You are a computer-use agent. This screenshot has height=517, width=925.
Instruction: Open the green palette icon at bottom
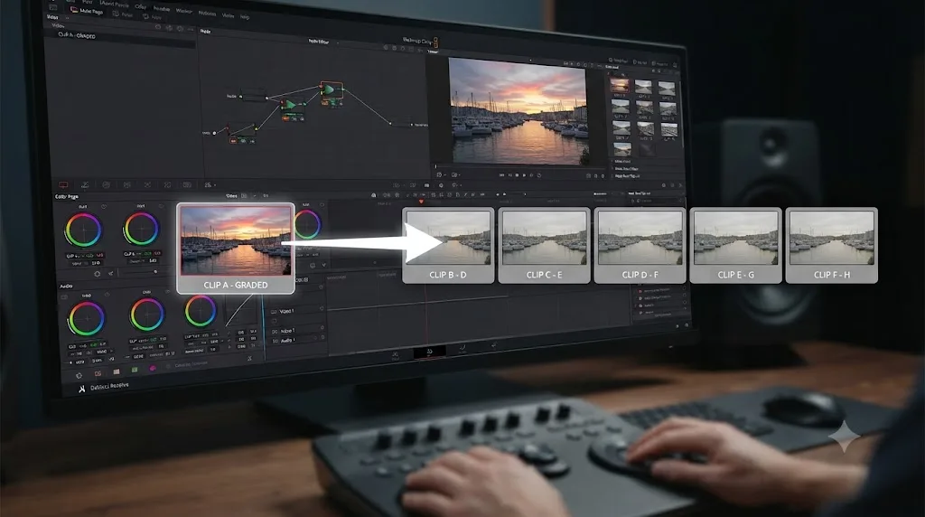click(x=135, y=370)
